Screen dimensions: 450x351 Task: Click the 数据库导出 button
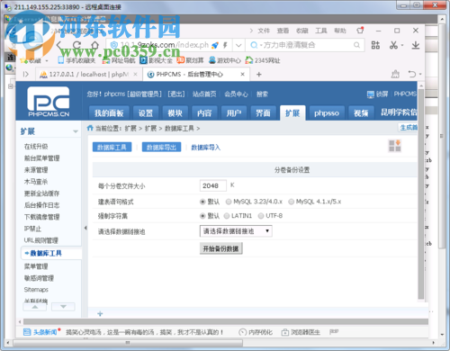coord(161,147)
